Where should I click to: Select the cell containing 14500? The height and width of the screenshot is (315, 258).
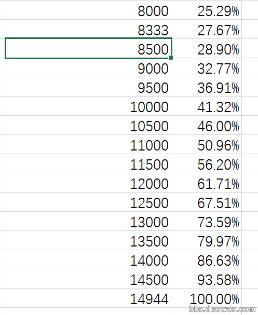pyautogui.click(x=88, y=279)
